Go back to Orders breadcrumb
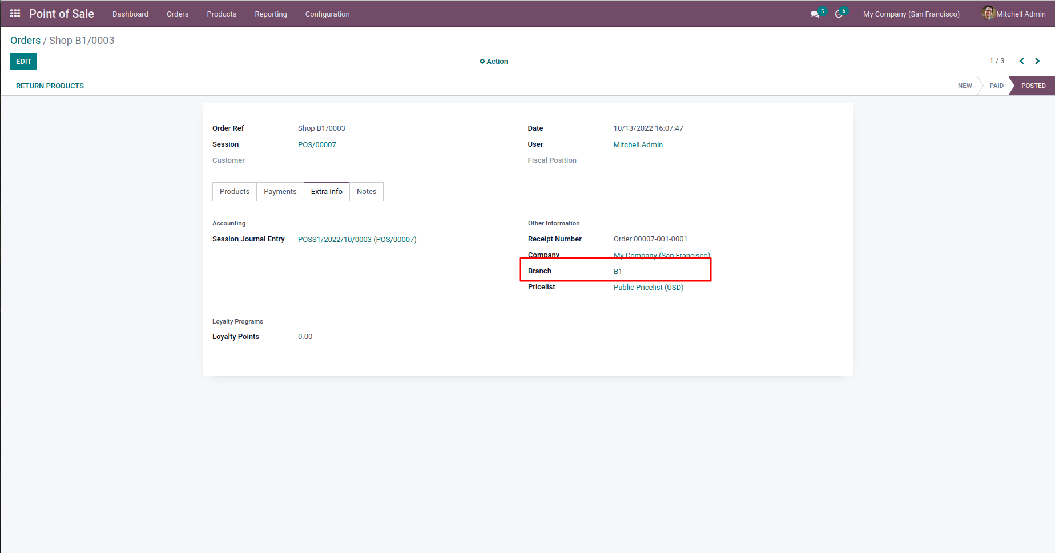This screenshot has height=553, width=1055. tap(25, 41)
